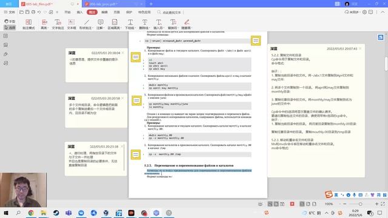
Task: Click the fullscreen icon at end of status bar
Action: (x=383, y=204)
